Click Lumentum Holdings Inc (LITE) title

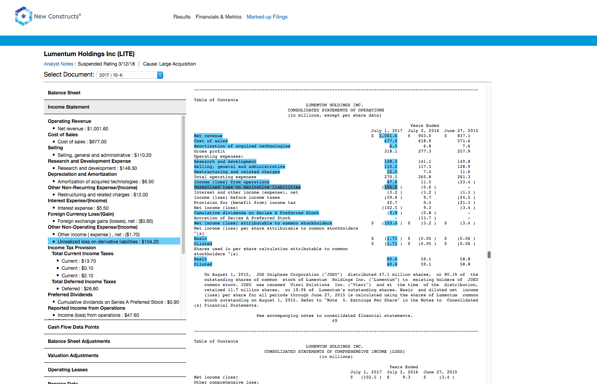(89, 54)
